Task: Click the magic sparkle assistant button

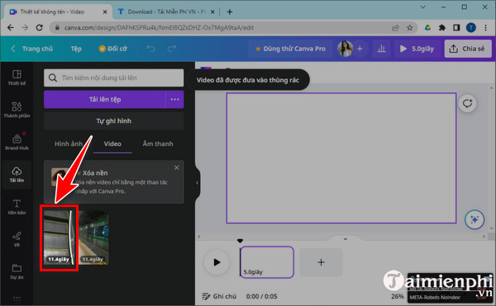Action: (475, 219)
